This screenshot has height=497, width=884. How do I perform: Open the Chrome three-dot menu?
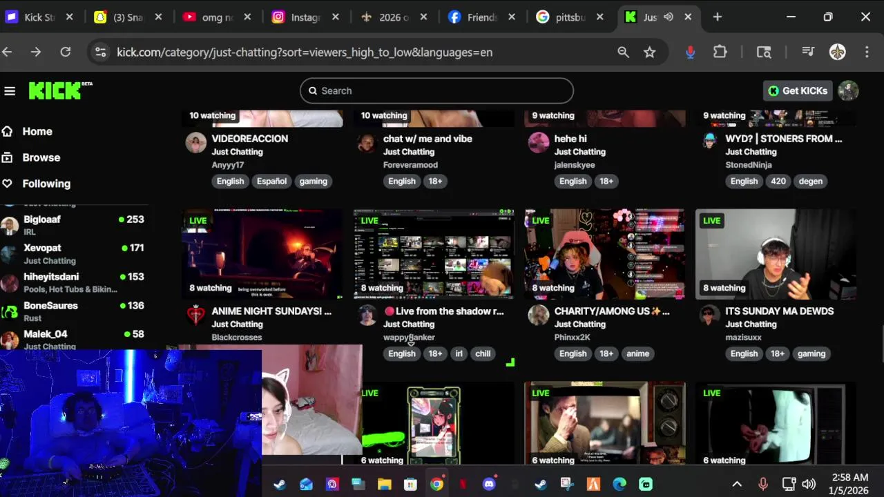coord(867,52)
